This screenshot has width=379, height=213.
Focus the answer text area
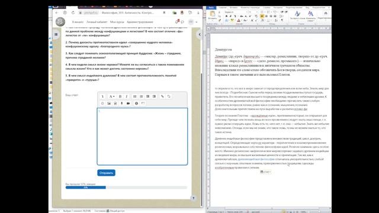[142, 137]
